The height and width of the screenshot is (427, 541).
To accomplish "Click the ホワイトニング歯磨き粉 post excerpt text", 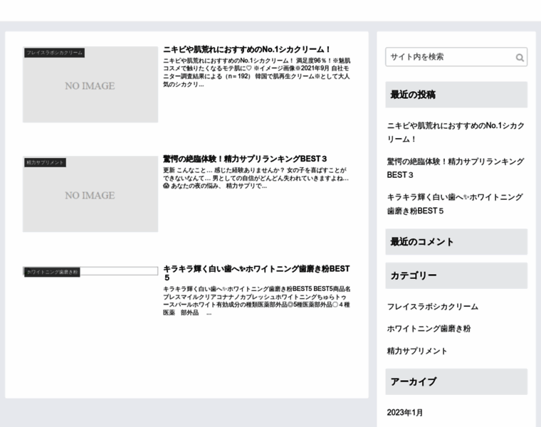I will [257, 301].
